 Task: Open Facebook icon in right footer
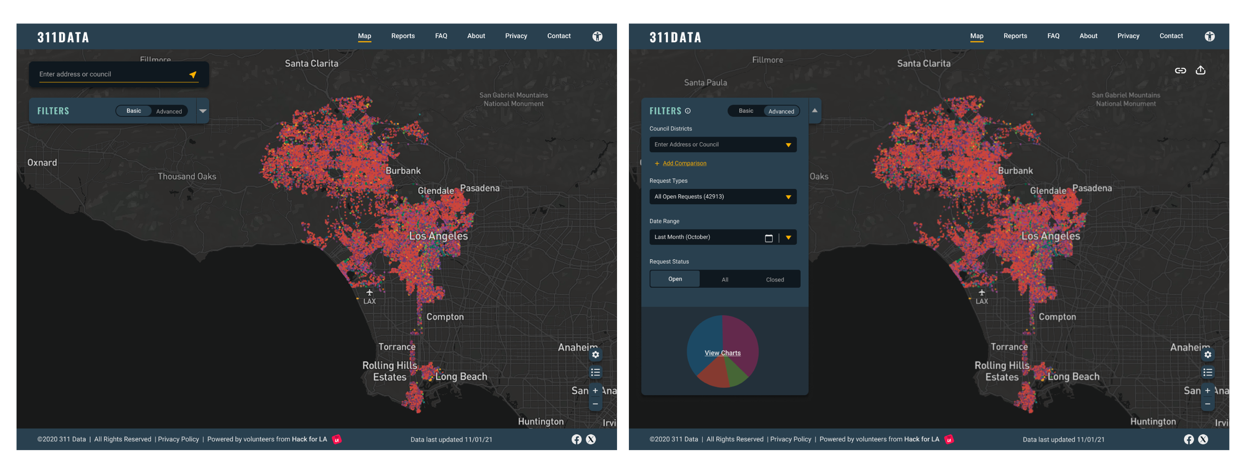(1189, 439)
